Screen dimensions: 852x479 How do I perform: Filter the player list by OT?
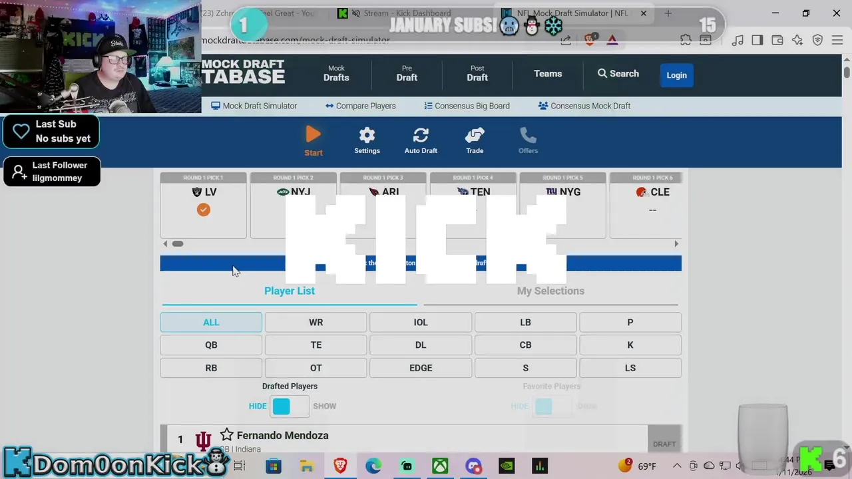coord(316,368)
